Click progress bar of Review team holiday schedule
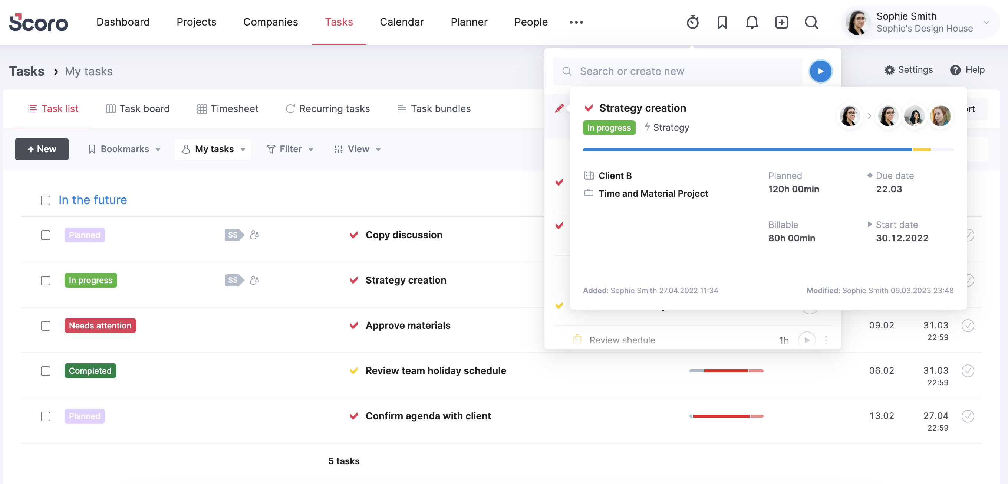The width and height of the screenshot is (1008, 484). (x=726, y=371)
